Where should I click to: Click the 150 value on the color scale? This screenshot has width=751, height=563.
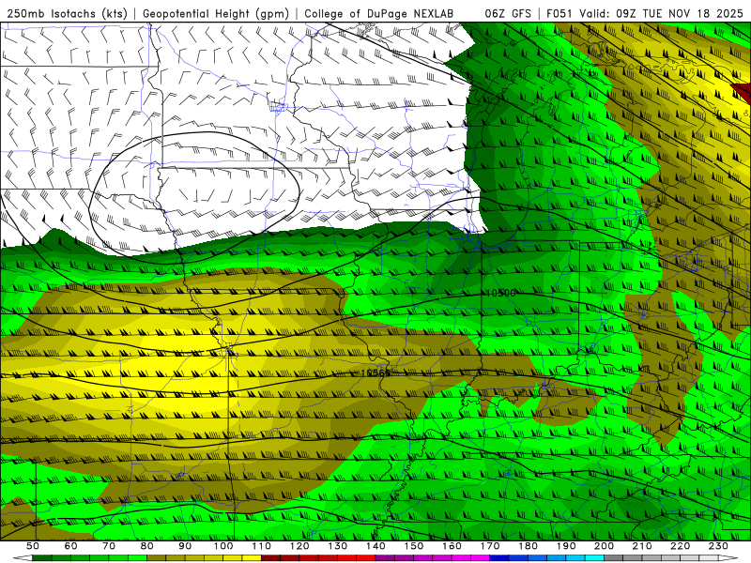tap(414, 546)
